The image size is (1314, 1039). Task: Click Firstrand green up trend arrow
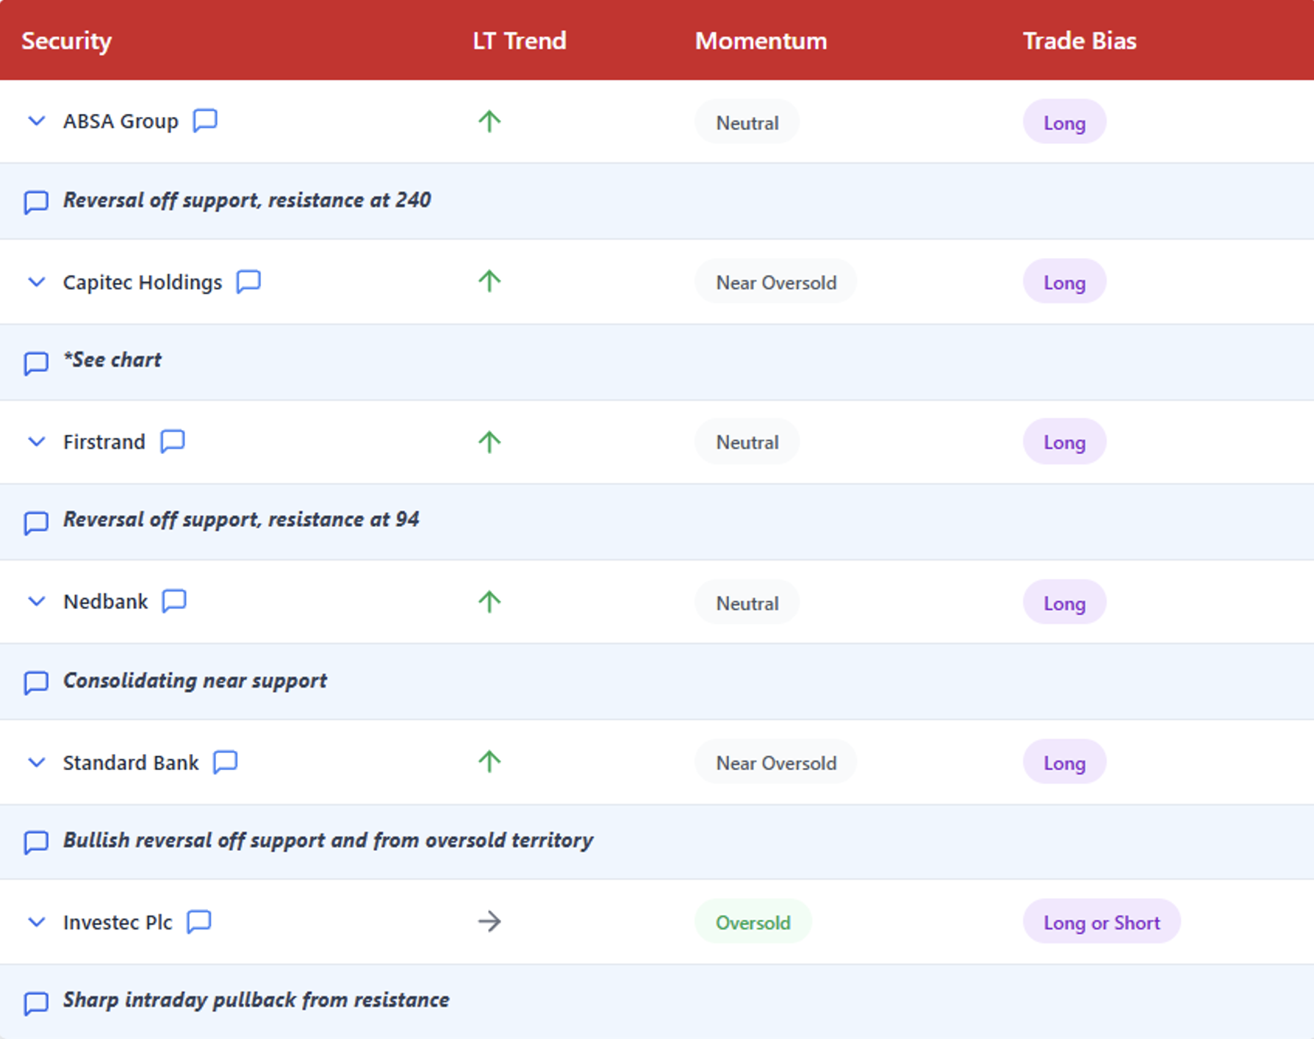pyautogui.click(x=489, y=441)
